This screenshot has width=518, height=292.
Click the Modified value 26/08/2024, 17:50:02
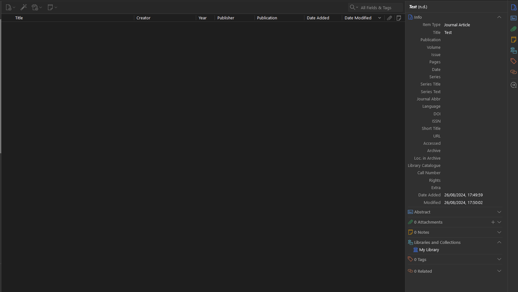pyautogui.click(x=463, y=203)
